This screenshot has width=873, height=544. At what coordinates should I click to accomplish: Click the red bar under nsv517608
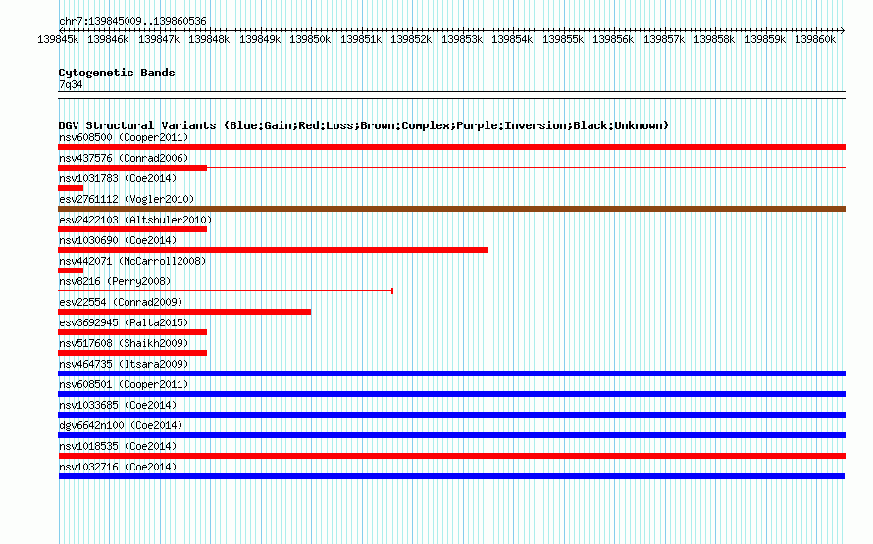coord(132,353)
